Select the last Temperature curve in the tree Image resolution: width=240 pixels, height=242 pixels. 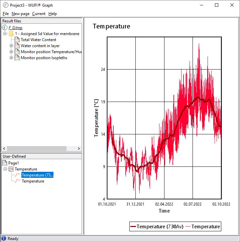point(33,181)
